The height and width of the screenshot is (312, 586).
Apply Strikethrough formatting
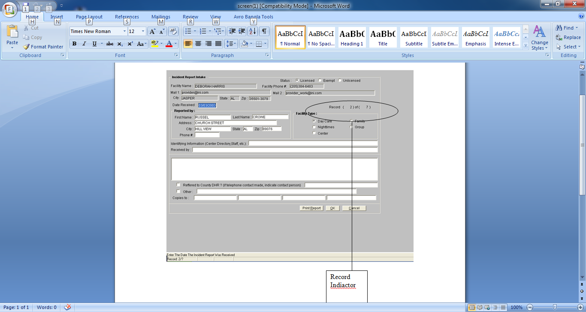[110, 44]
